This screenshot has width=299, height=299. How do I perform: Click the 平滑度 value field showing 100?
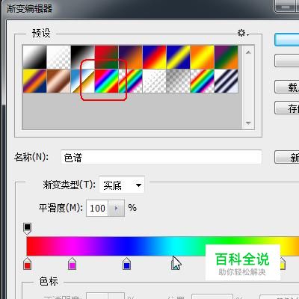(97, 208)
